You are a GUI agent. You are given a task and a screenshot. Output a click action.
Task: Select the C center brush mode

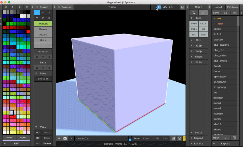point(43,13)
